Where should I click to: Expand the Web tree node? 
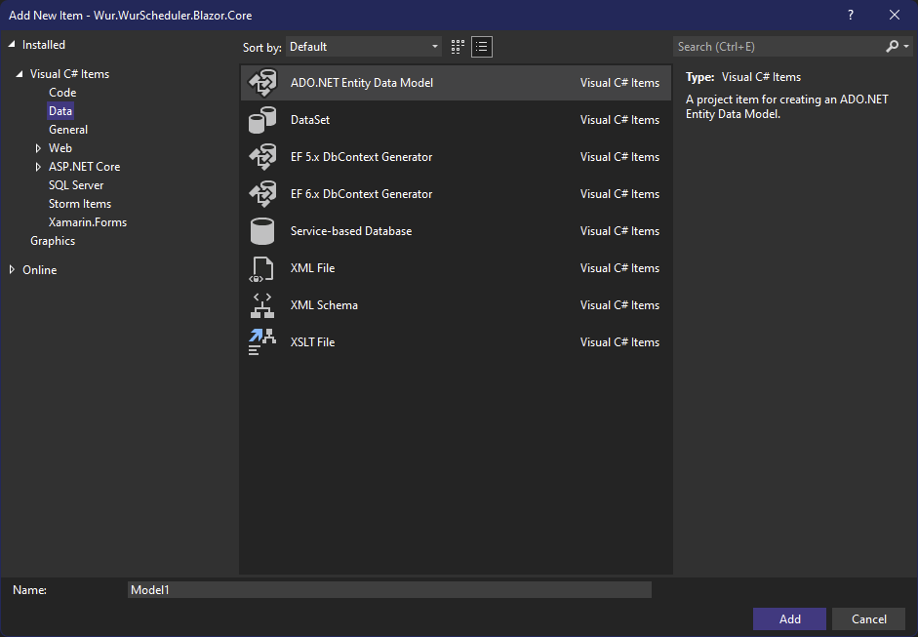pos(39,148)
